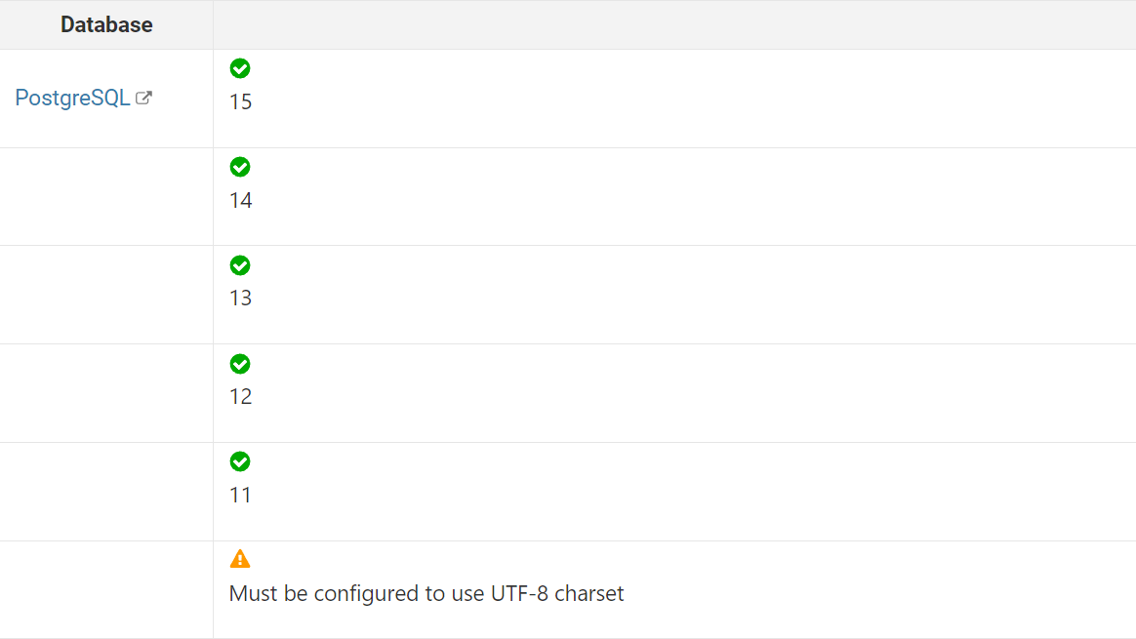Click the orange warning triangle icon
This screenshot has width=1136, height=639.
240,559
